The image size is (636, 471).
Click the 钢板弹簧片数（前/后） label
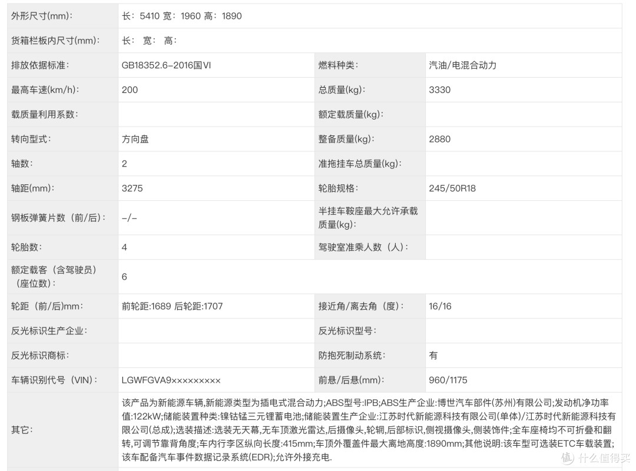(58, 218)
